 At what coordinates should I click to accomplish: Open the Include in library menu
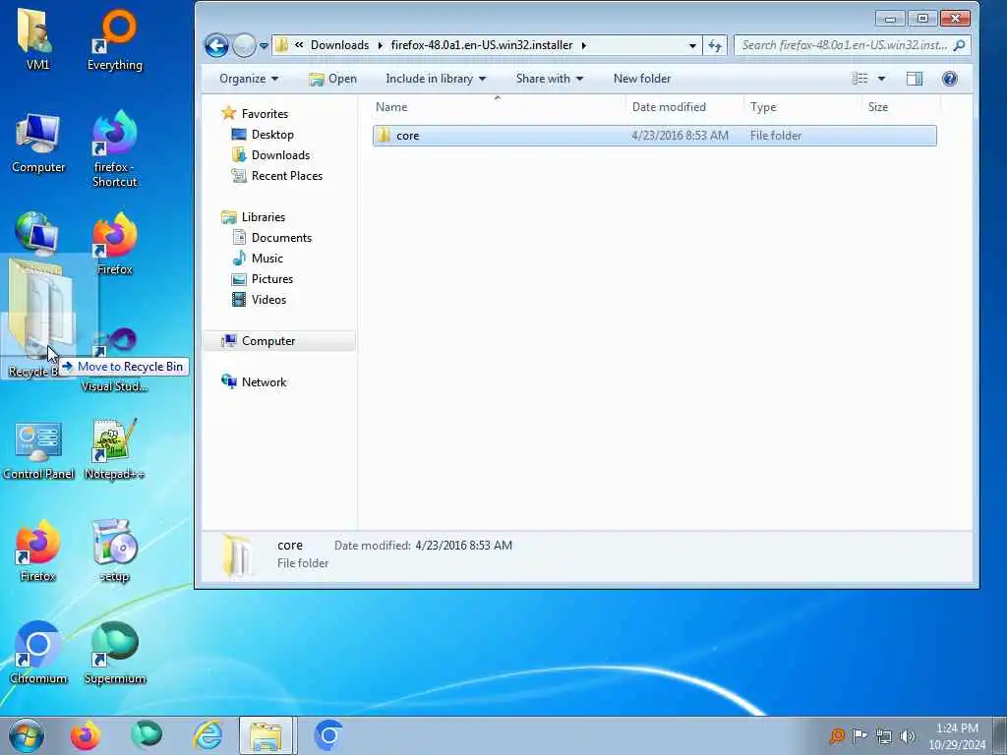[436, 79]
